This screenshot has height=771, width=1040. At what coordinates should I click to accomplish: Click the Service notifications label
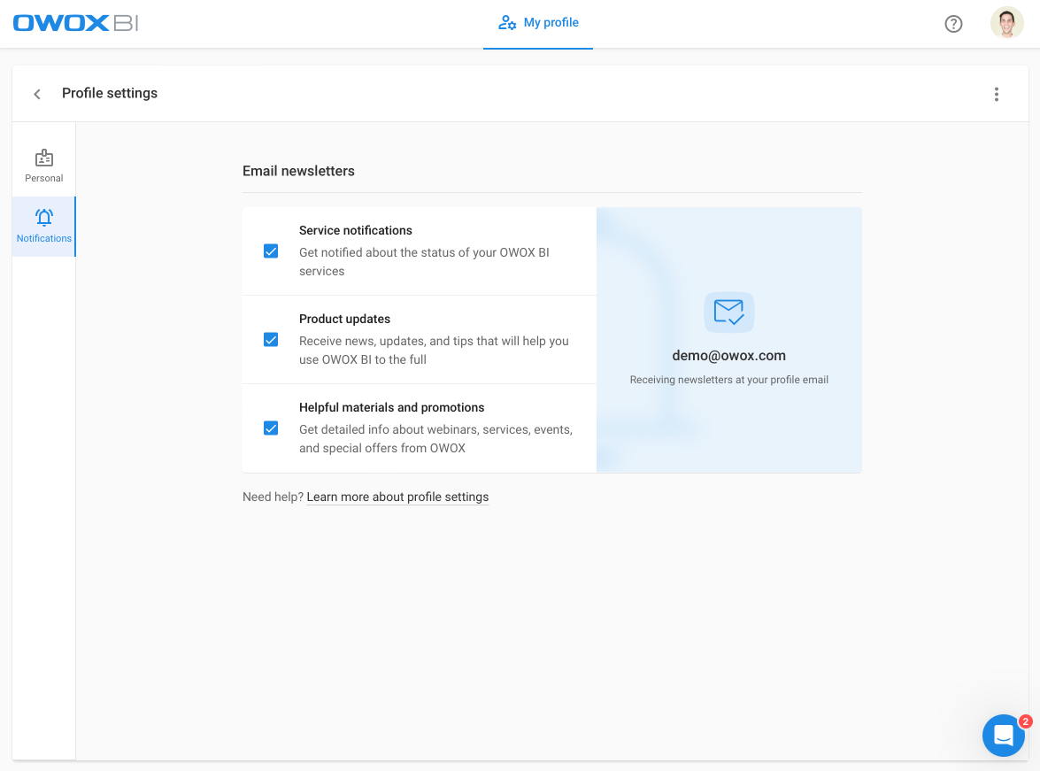point(356,230)
